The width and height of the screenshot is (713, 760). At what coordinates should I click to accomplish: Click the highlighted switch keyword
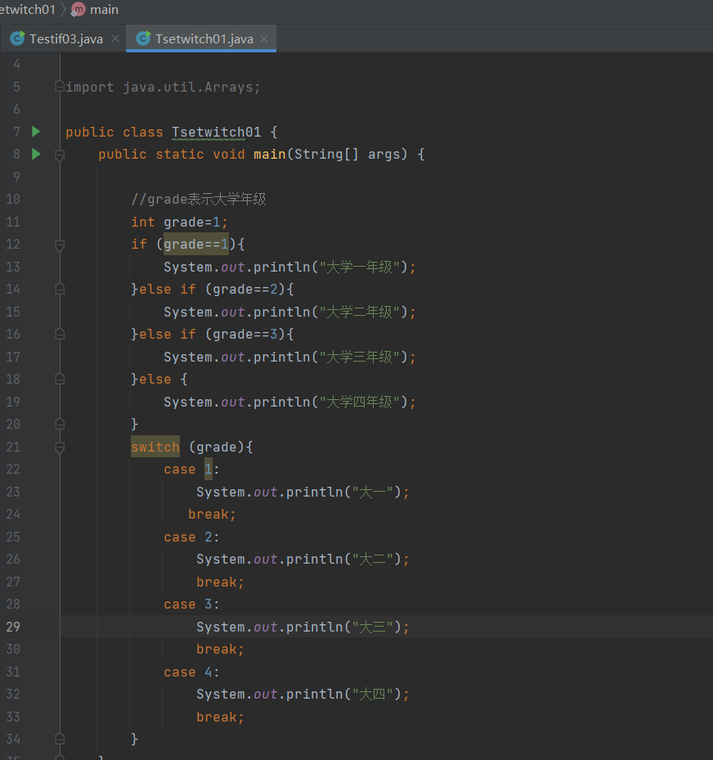click(155, 447)
